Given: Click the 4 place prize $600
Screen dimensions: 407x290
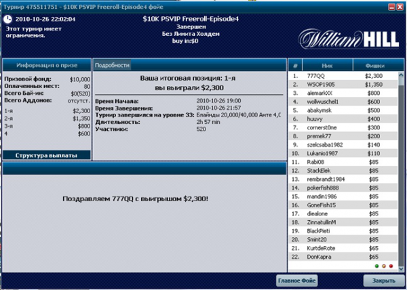Looking at the screenshot, I should [47, 133].
